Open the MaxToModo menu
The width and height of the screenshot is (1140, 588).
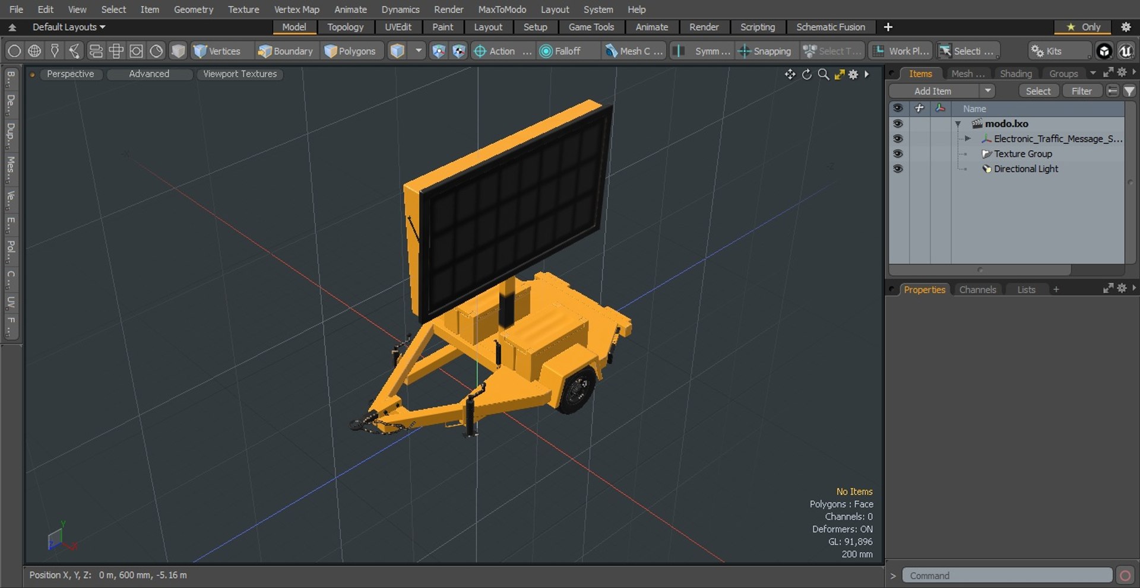coord(502,9)
